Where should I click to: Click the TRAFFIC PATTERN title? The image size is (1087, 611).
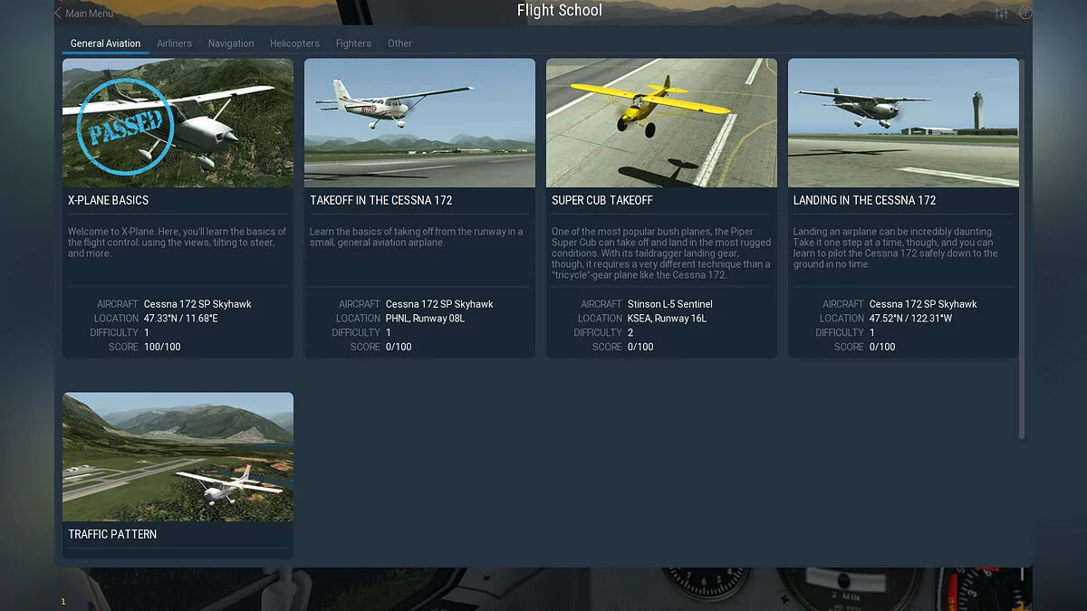[112, 534]
